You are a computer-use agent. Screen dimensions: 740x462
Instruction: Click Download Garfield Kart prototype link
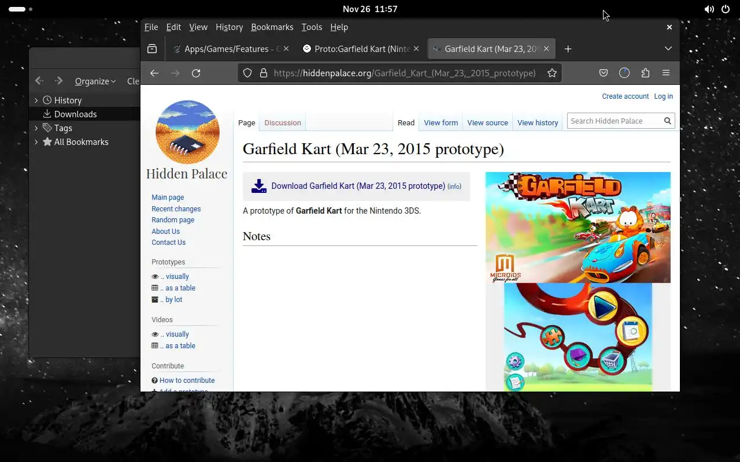[358, 186]
